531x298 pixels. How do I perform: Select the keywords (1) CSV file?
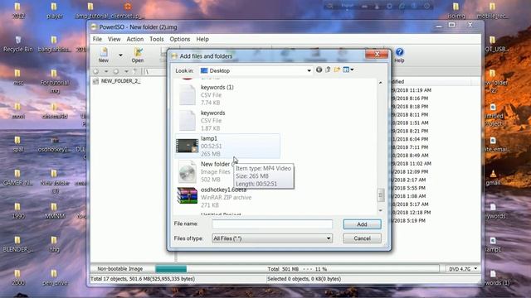click(227, 95)
